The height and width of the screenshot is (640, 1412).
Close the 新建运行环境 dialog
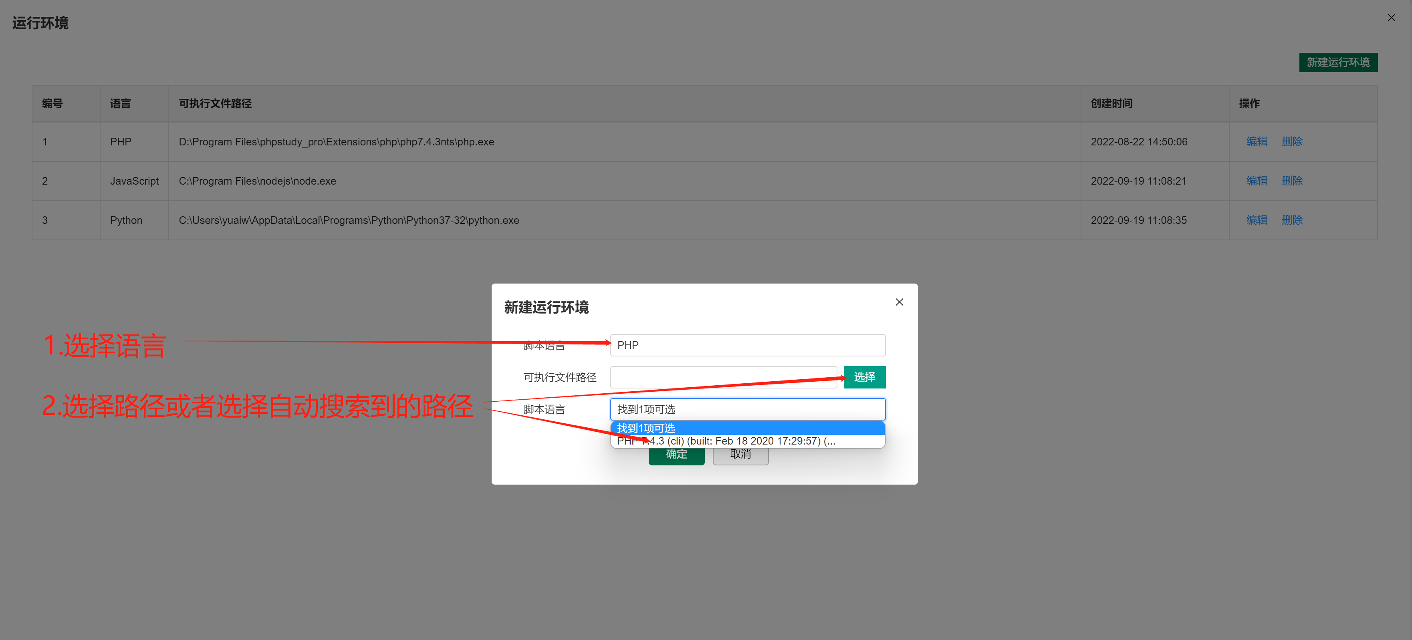pos(899,302)
